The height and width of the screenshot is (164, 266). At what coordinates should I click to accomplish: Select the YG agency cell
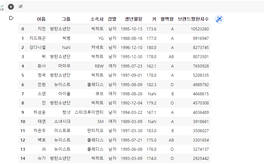pyautogui.click(x=101, y=38)
